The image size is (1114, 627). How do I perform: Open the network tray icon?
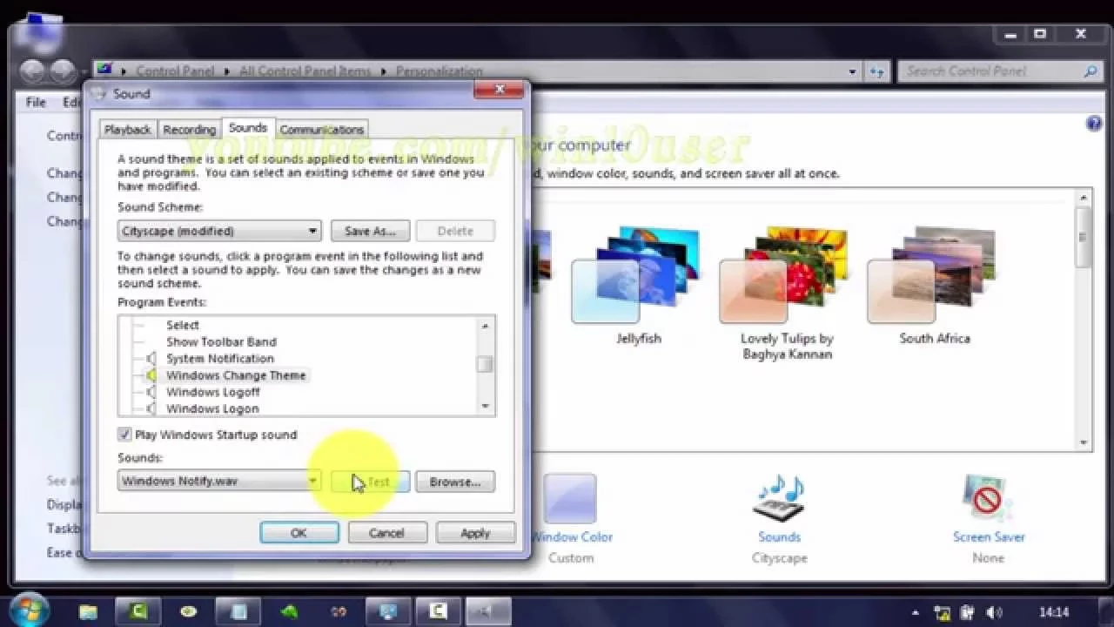tap(942, 613)
